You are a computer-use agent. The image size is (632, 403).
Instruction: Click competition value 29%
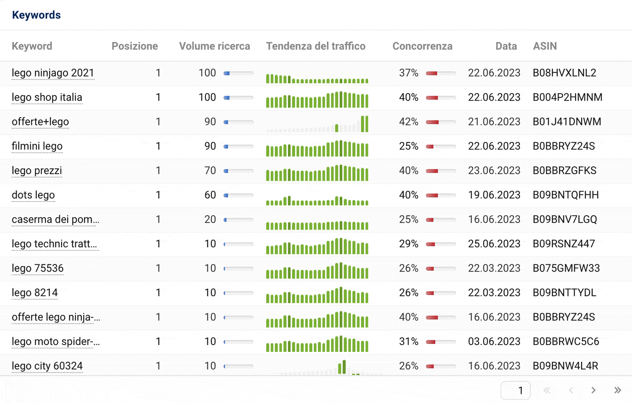click(408, 244)
